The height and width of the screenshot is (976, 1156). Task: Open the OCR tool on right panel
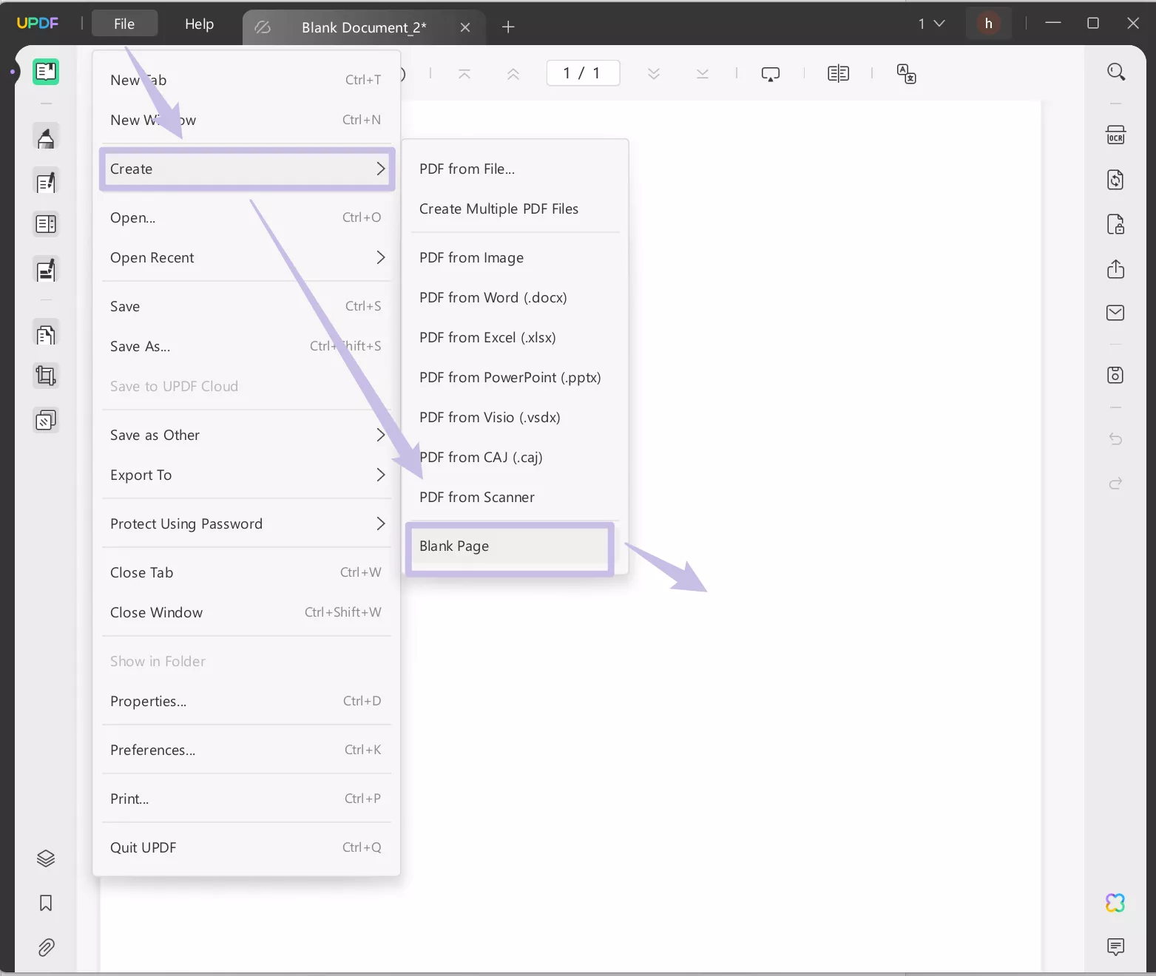pyautogui.click(x=1115, y=135)
